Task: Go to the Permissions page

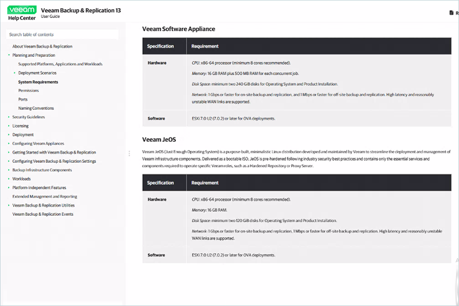Action: pyautogui.click(x=29, y=91)
